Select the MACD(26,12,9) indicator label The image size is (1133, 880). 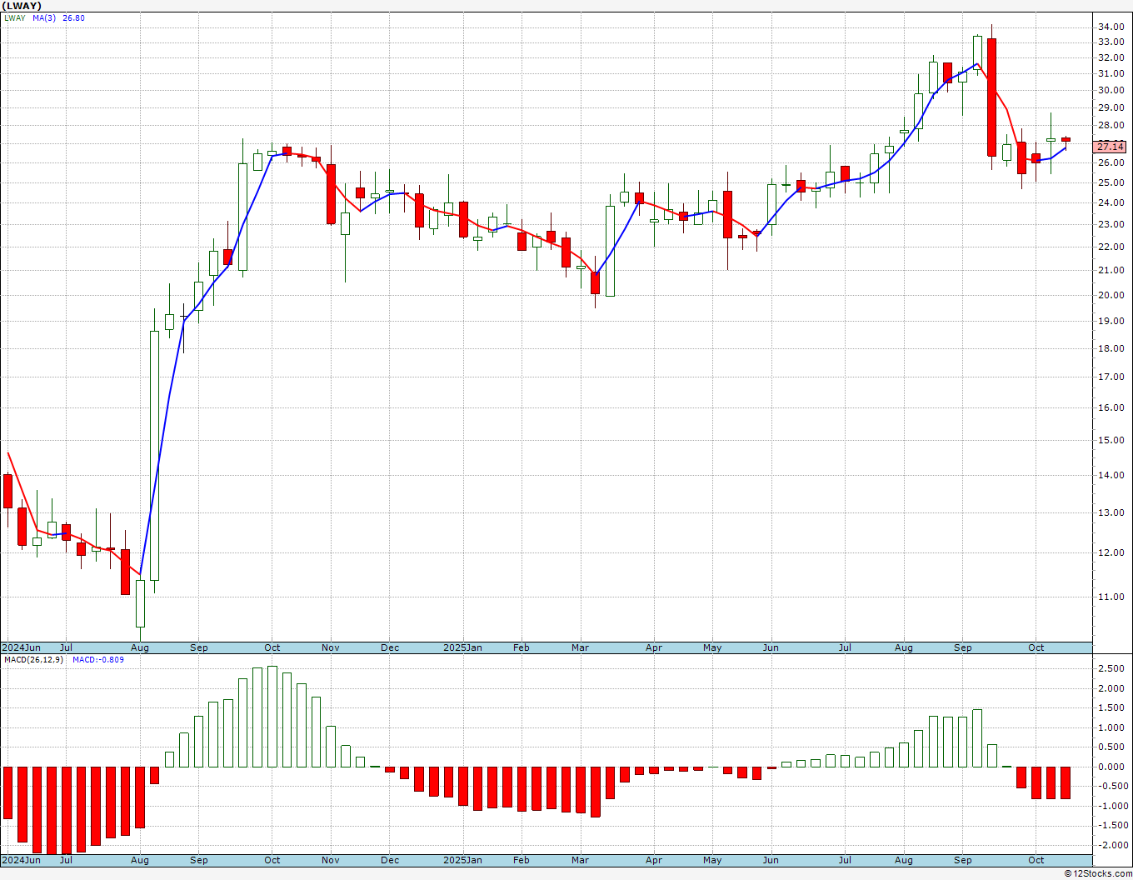33,660
